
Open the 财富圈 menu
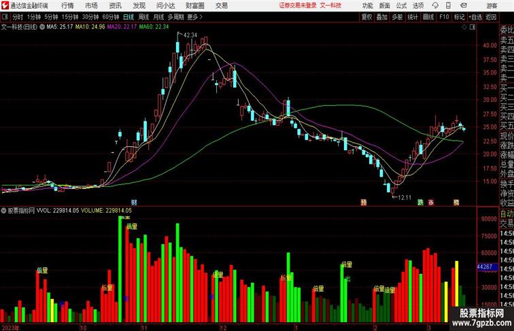[194, 5]
